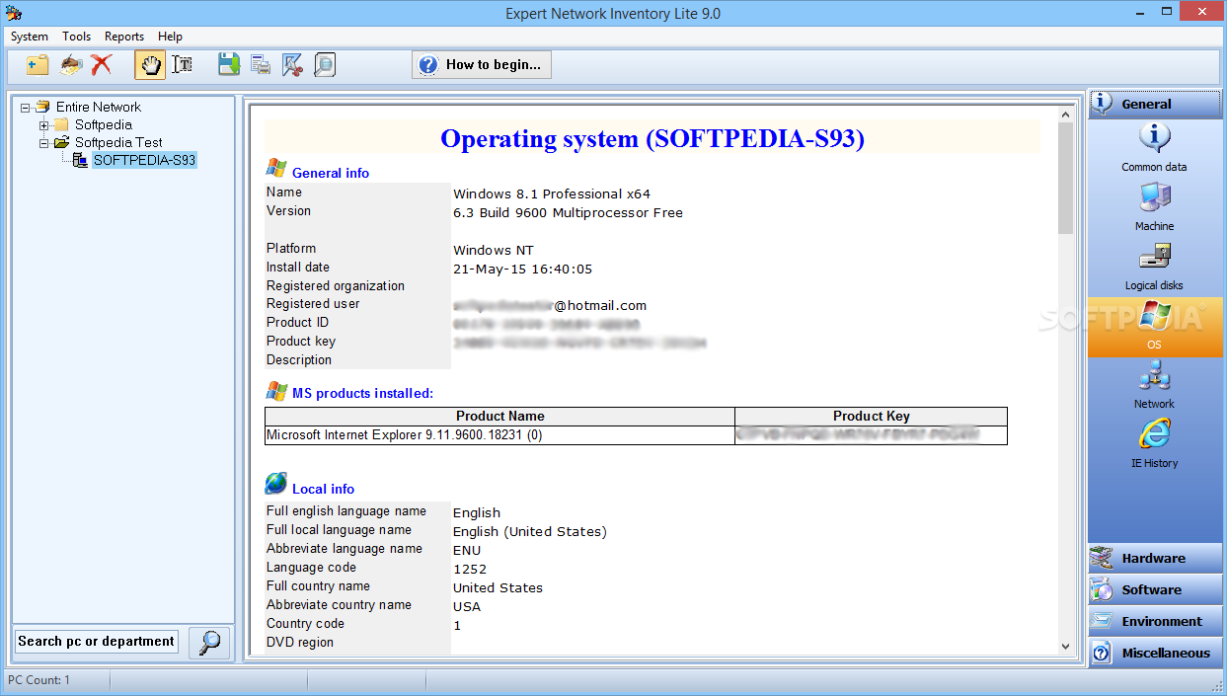Select the OS section in sidebar

point(1155,327)
